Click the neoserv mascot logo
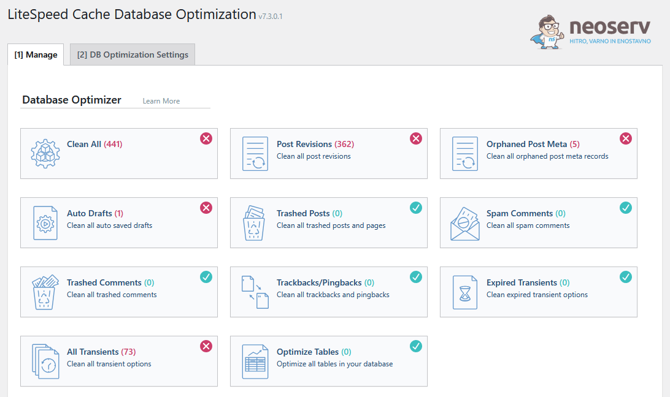The height and width of the screenshot is (397, 670). [547, 32]
